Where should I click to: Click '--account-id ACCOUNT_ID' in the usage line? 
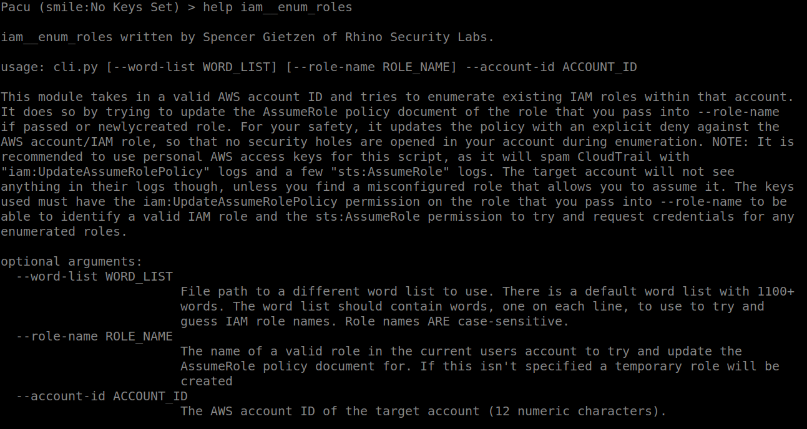click(550, 67)
